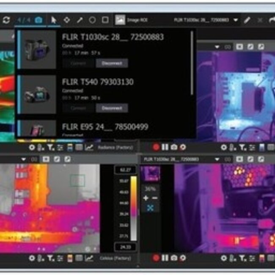Viewport: 275px width, 275px height.
Task: Select the arrow pointer tool
Action: (x=54, y=20)
